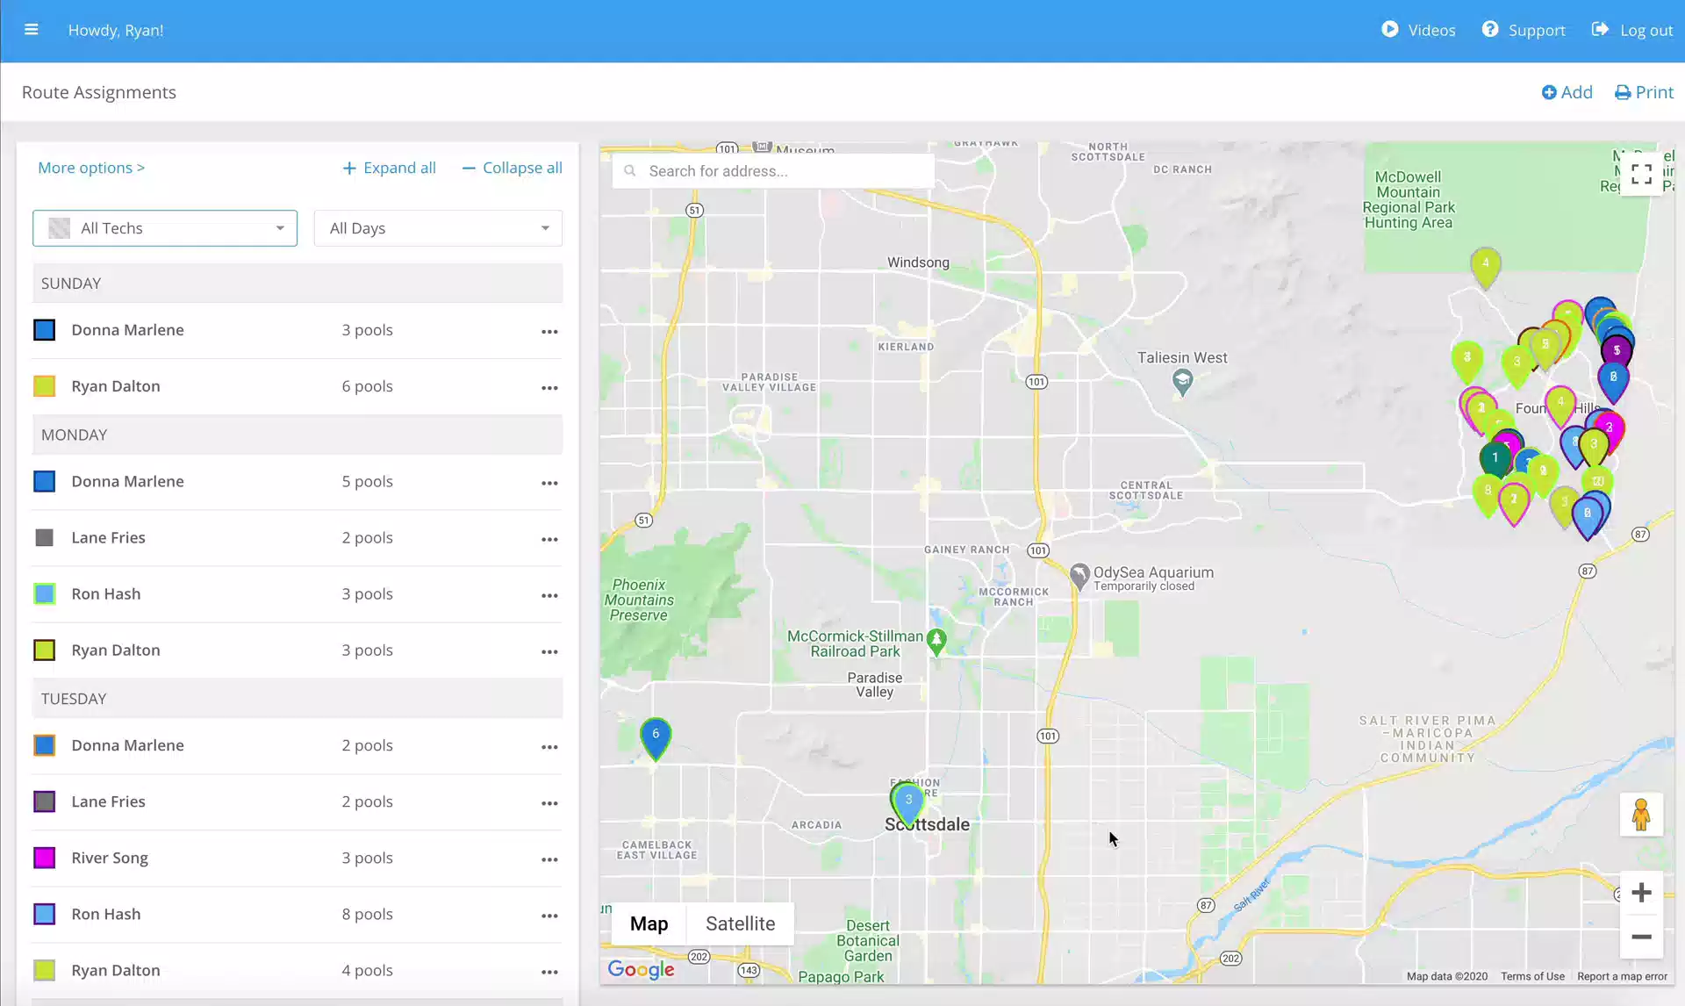Open the hamburger navigation menu
1685x1006 pixels.
click(32, 30)
